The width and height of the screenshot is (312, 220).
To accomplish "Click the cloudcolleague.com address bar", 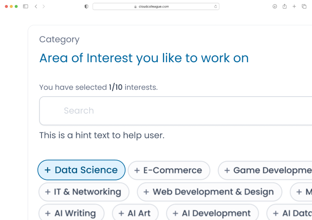I will tap(156, 6).
